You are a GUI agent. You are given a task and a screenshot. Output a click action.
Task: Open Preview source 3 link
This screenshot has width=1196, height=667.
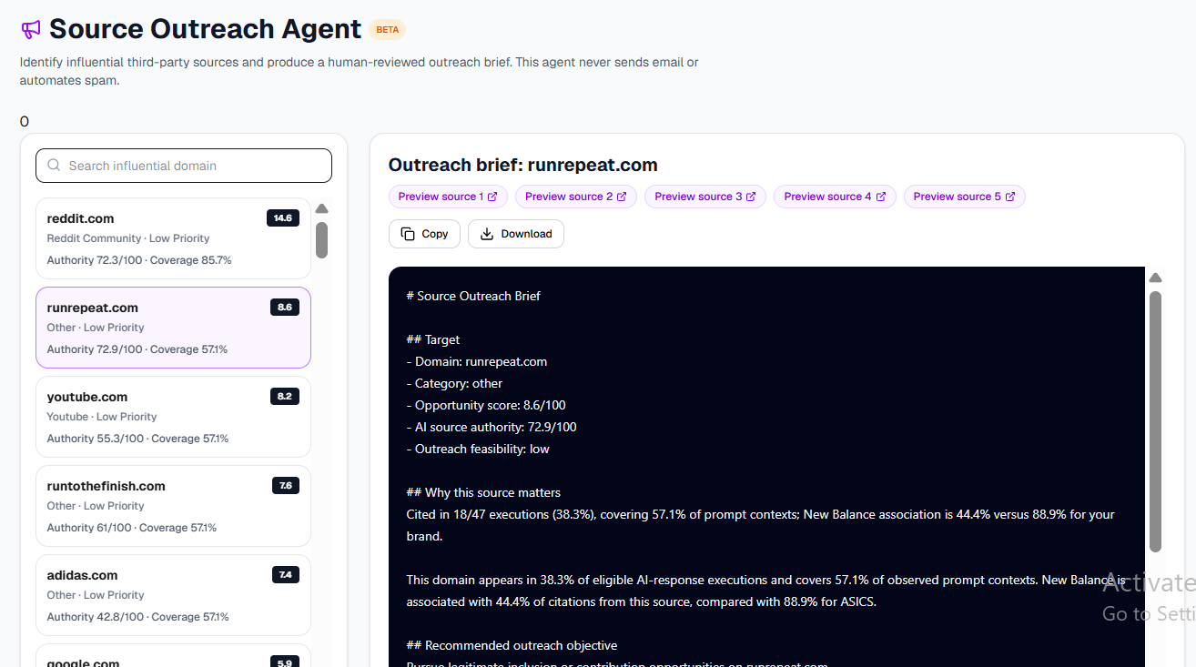pyautogui.click(x=705, y=197)
